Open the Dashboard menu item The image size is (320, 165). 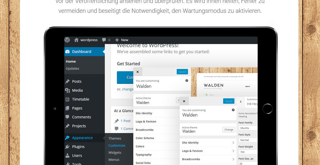(85, 51)
